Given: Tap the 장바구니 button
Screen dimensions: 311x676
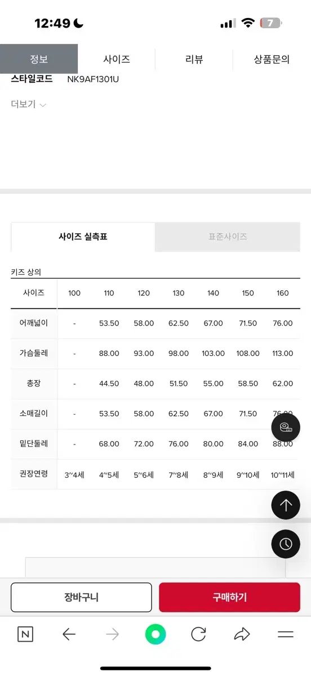Looking at the screenshot, I should tap(81, 597).
